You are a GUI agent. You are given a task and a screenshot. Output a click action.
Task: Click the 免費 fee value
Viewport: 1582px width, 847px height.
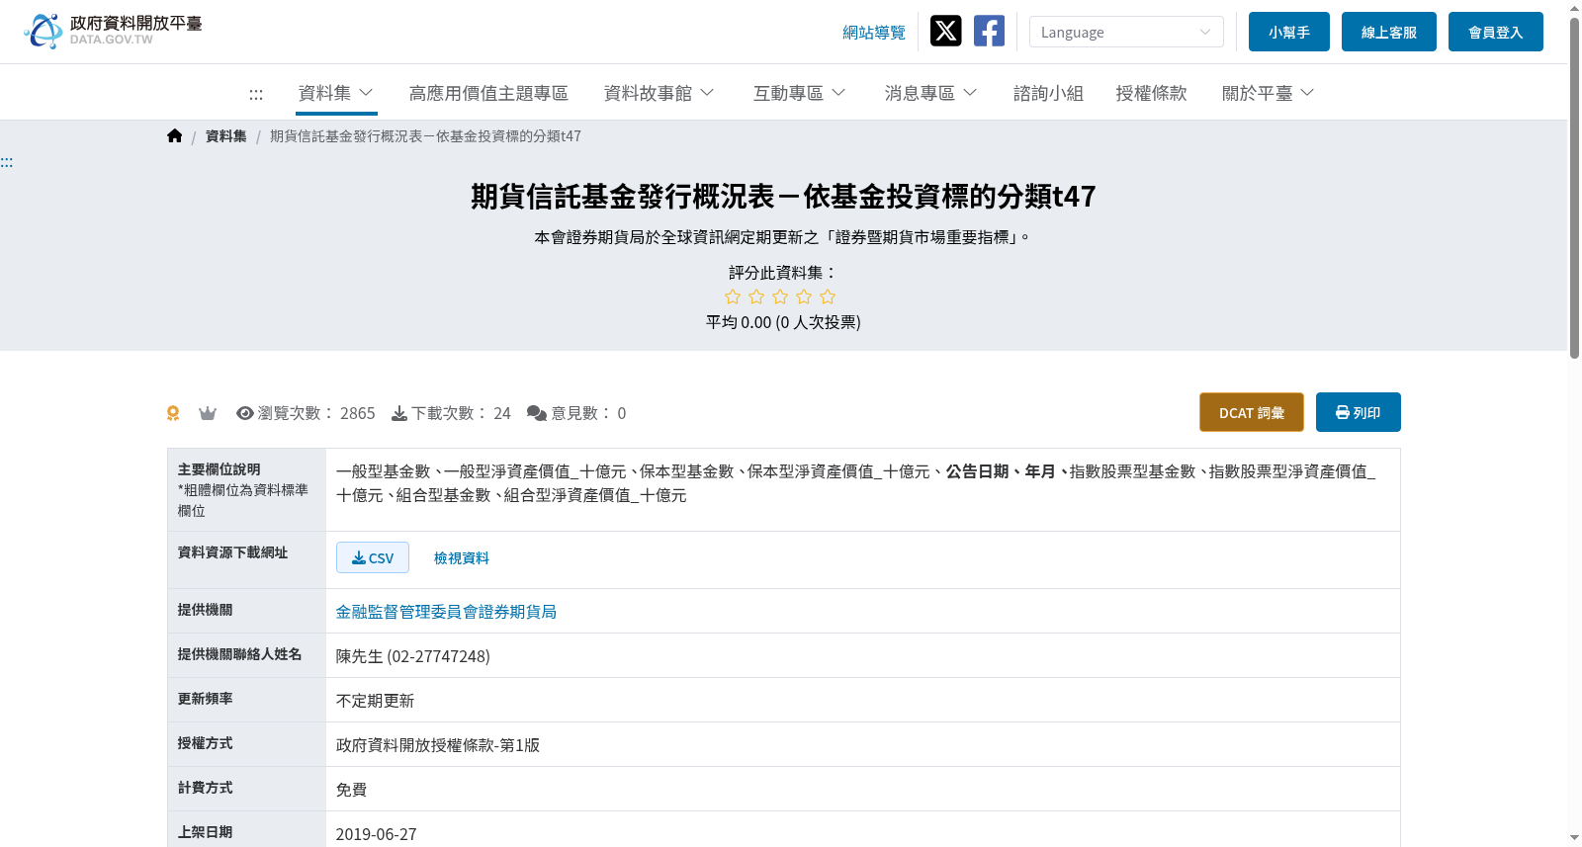[x=352, y=790]
